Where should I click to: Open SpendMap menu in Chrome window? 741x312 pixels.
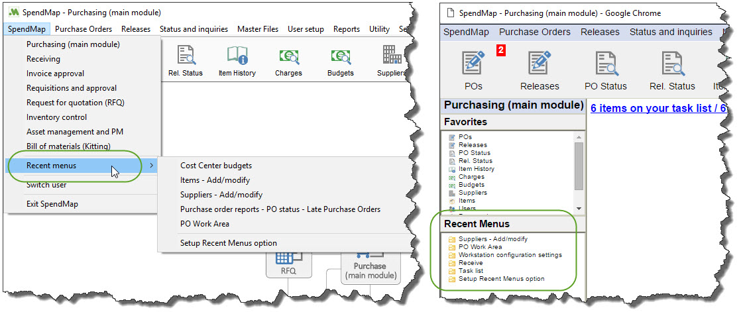pos(465,32)
